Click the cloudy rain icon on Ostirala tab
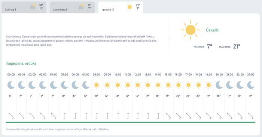The width and height of the screenshot is (262, 137). pyautogui.click(x=33, y=7)
